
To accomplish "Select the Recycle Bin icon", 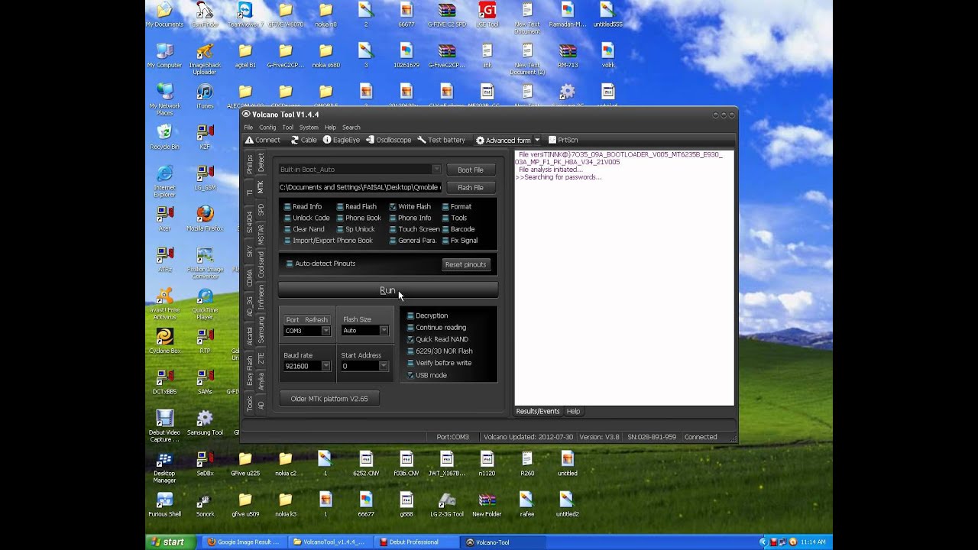I will [164, 137].
